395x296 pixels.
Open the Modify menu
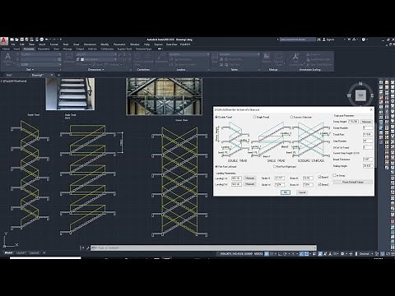(x=105, y=44)
